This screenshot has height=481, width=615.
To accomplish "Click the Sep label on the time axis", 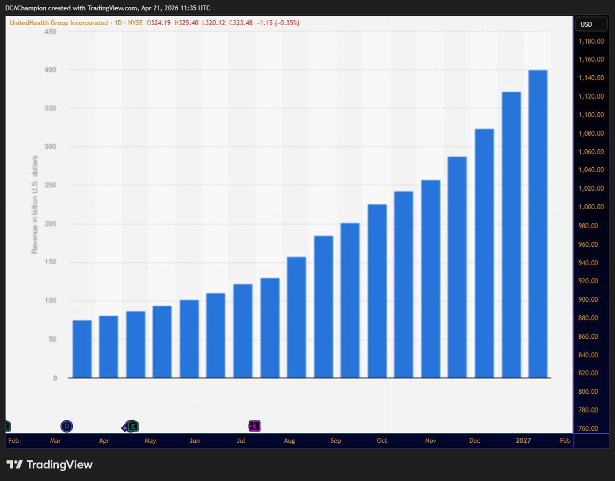I will (336, 440).
